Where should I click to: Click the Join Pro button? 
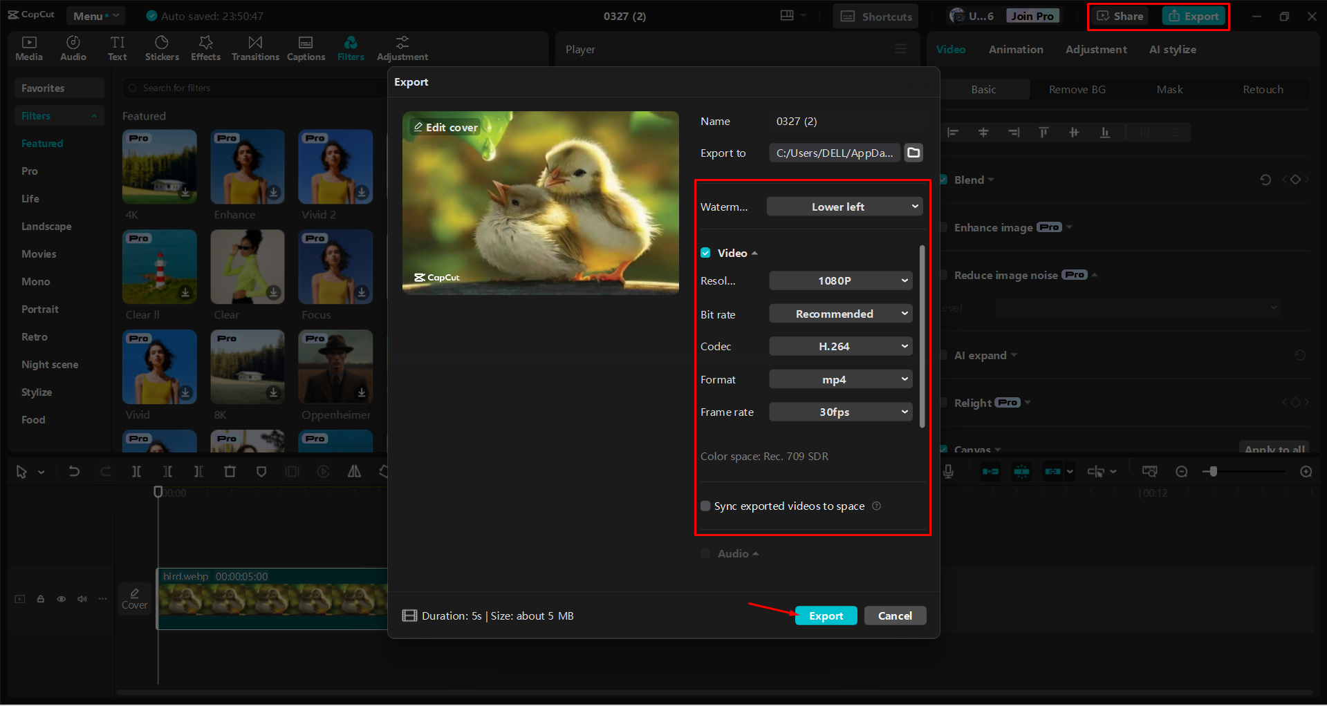1032,15
